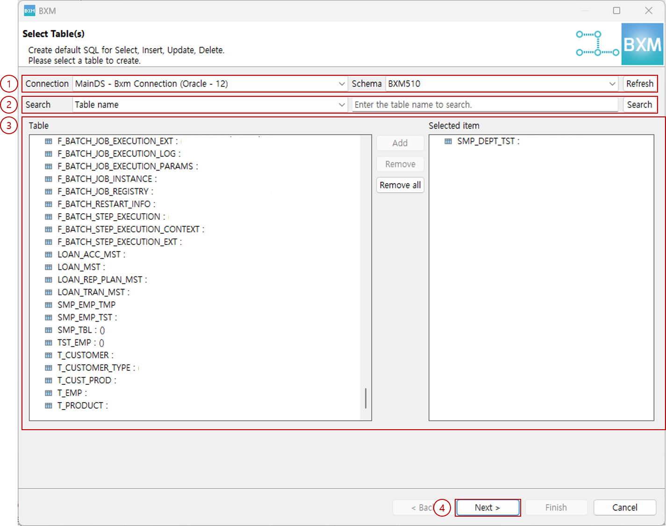Click the Add button
The height and width of the screenshot is (526, 666).
tap(400, 143)
